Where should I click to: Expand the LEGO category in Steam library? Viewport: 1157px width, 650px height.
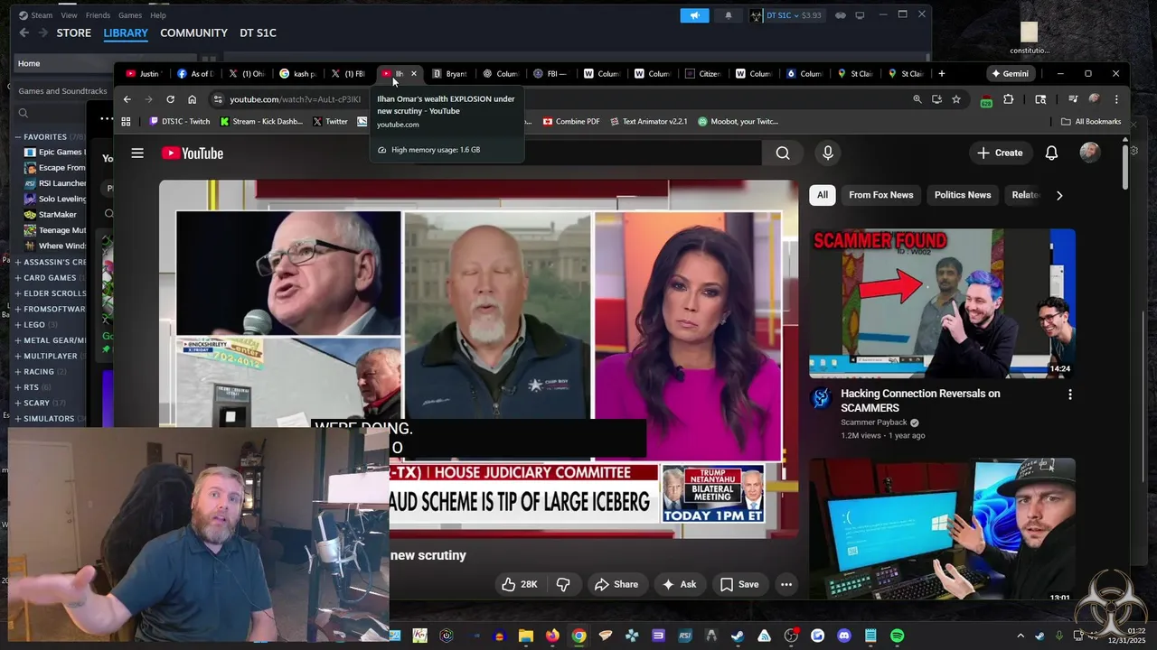click(17, 324)
